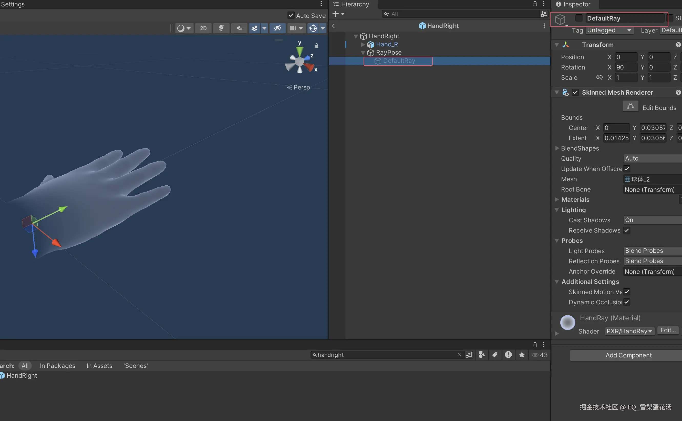Uncheck Receive Shadows checkbox
This screenshot has width=682, height=421.
pyautogui.click(x=627, y=230)
